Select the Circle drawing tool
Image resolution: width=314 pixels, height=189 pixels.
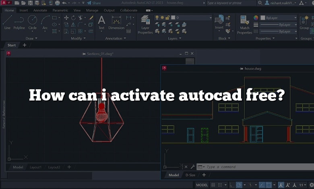point(32,22)
